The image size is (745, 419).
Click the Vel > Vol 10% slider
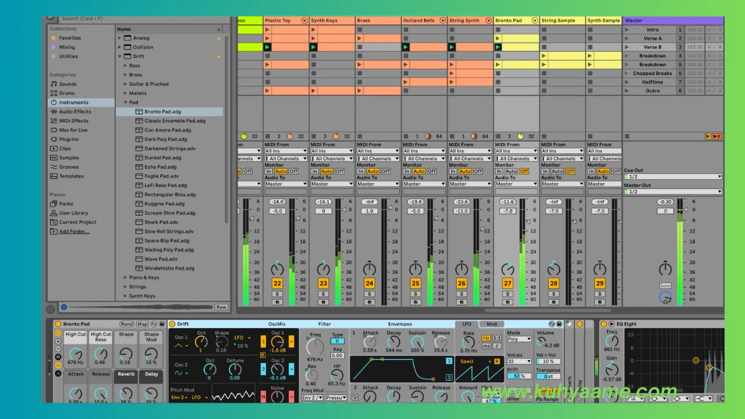click(x=548, y=361)
